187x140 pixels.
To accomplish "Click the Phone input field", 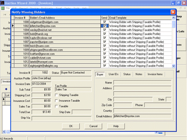I will click(x=158, y=105).
